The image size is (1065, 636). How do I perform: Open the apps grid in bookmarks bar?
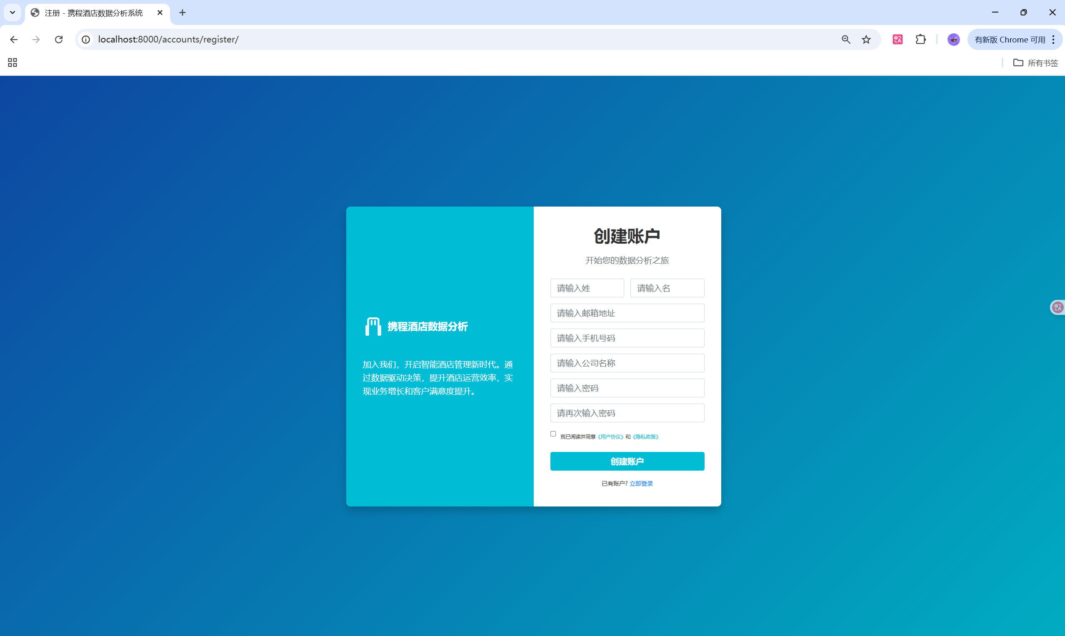(12, 62)
